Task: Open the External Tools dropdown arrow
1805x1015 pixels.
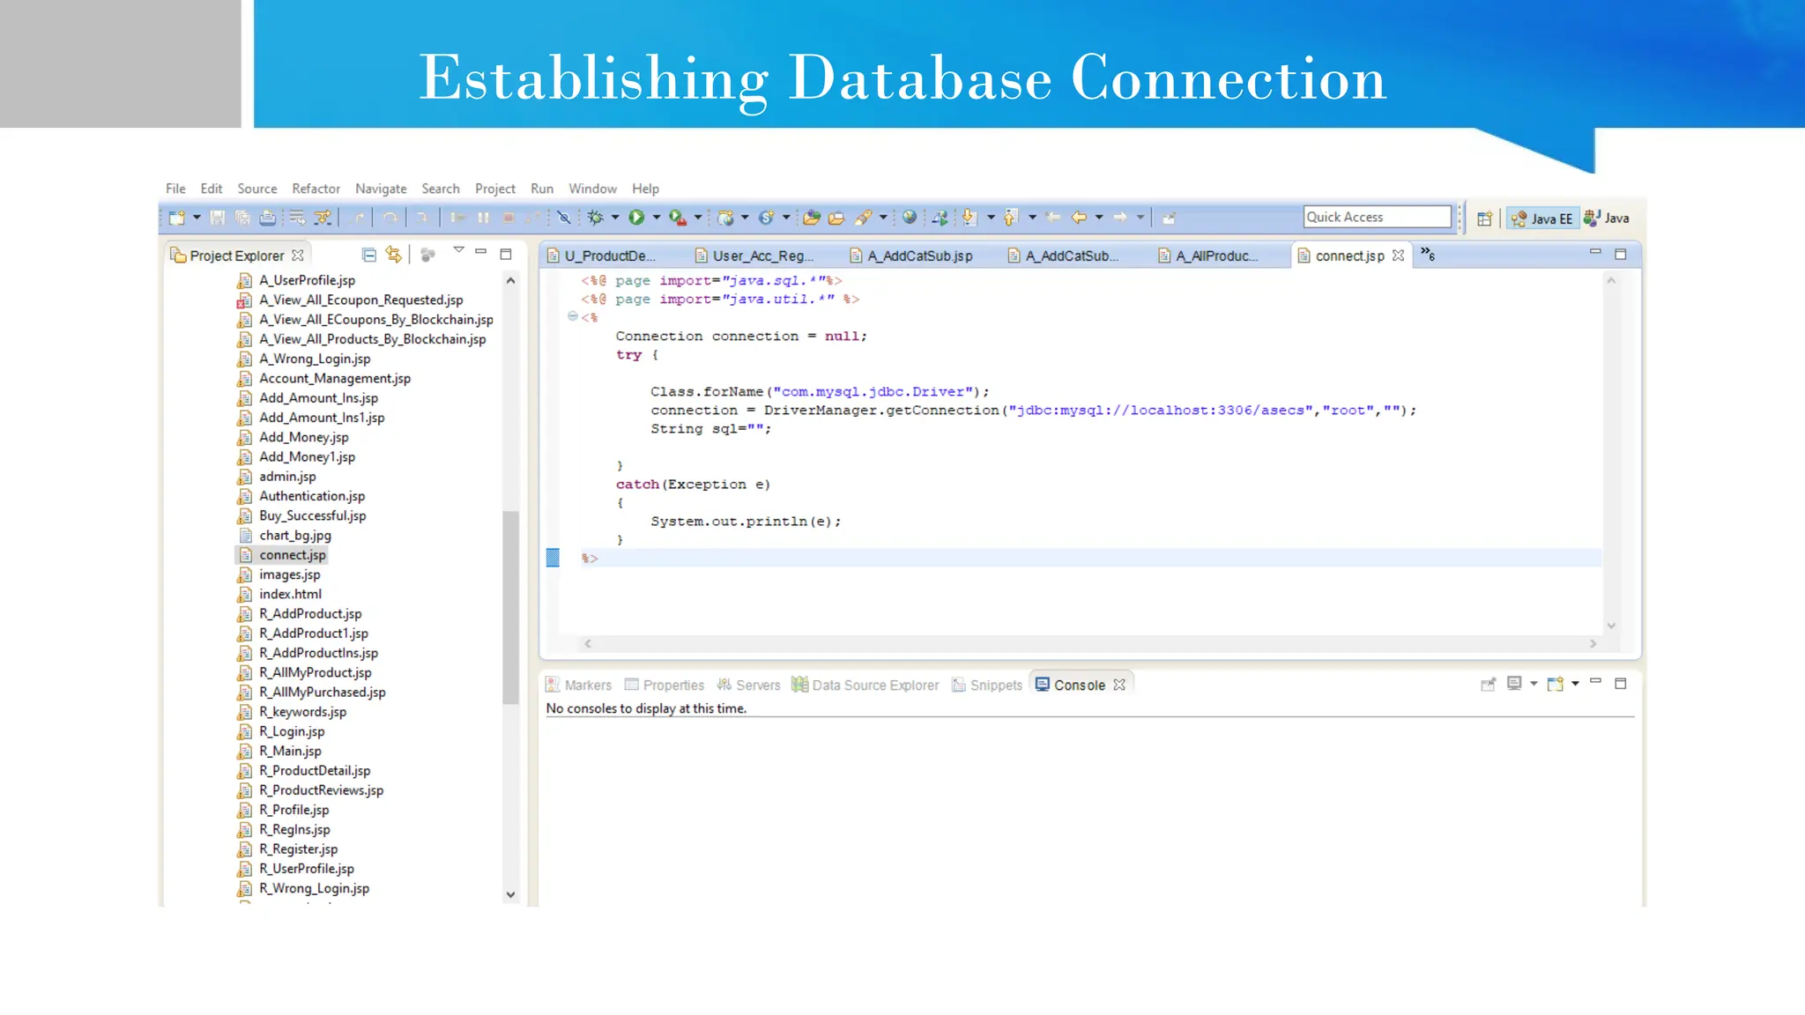Action: (698, 218)
